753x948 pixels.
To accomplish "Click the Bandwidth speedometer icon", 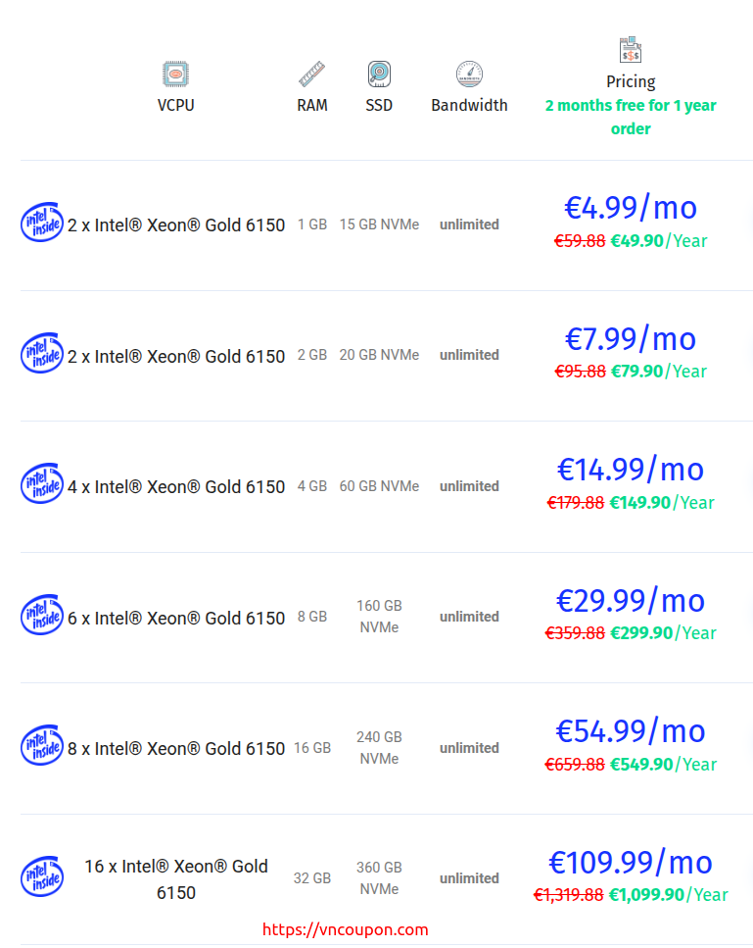I will [469, 74].
